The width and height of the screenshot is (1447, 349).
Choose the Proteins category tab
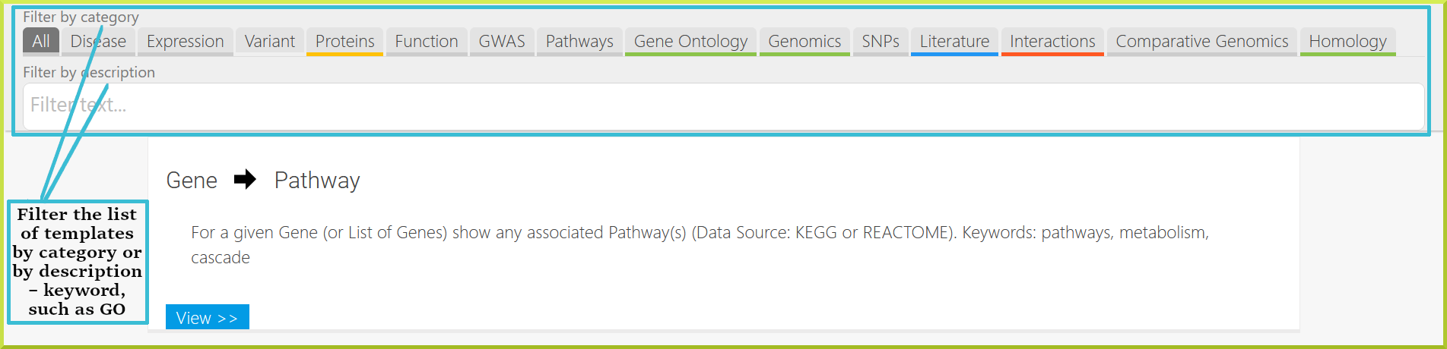[344, 42]
